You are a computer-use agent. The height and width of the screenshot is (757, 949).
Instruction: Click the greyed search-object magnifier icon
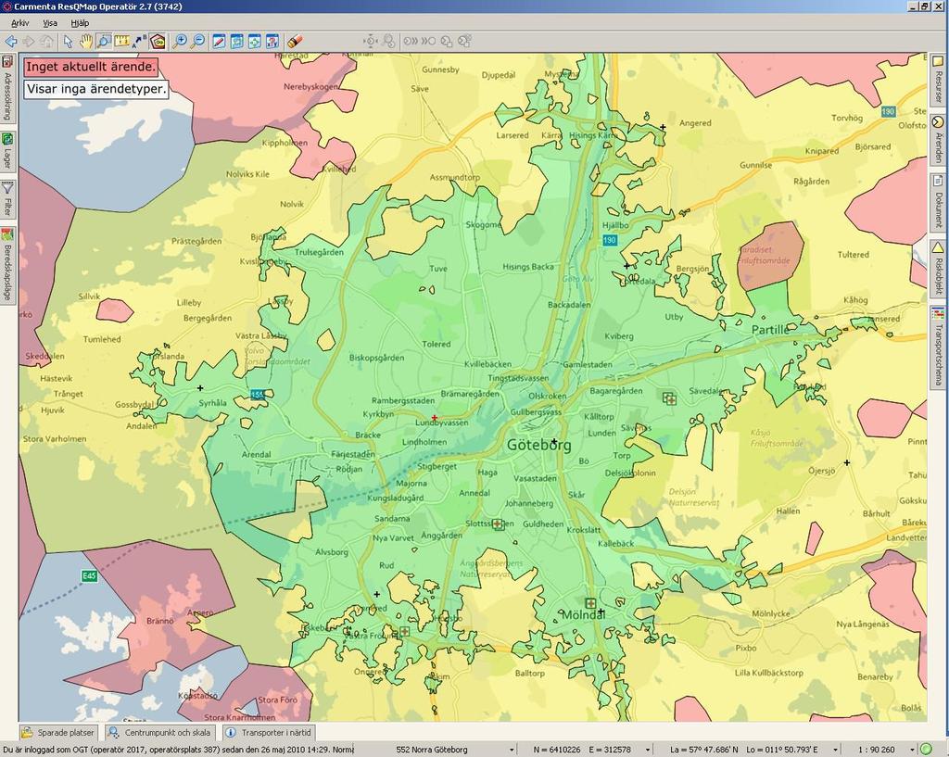pos(388,41)
